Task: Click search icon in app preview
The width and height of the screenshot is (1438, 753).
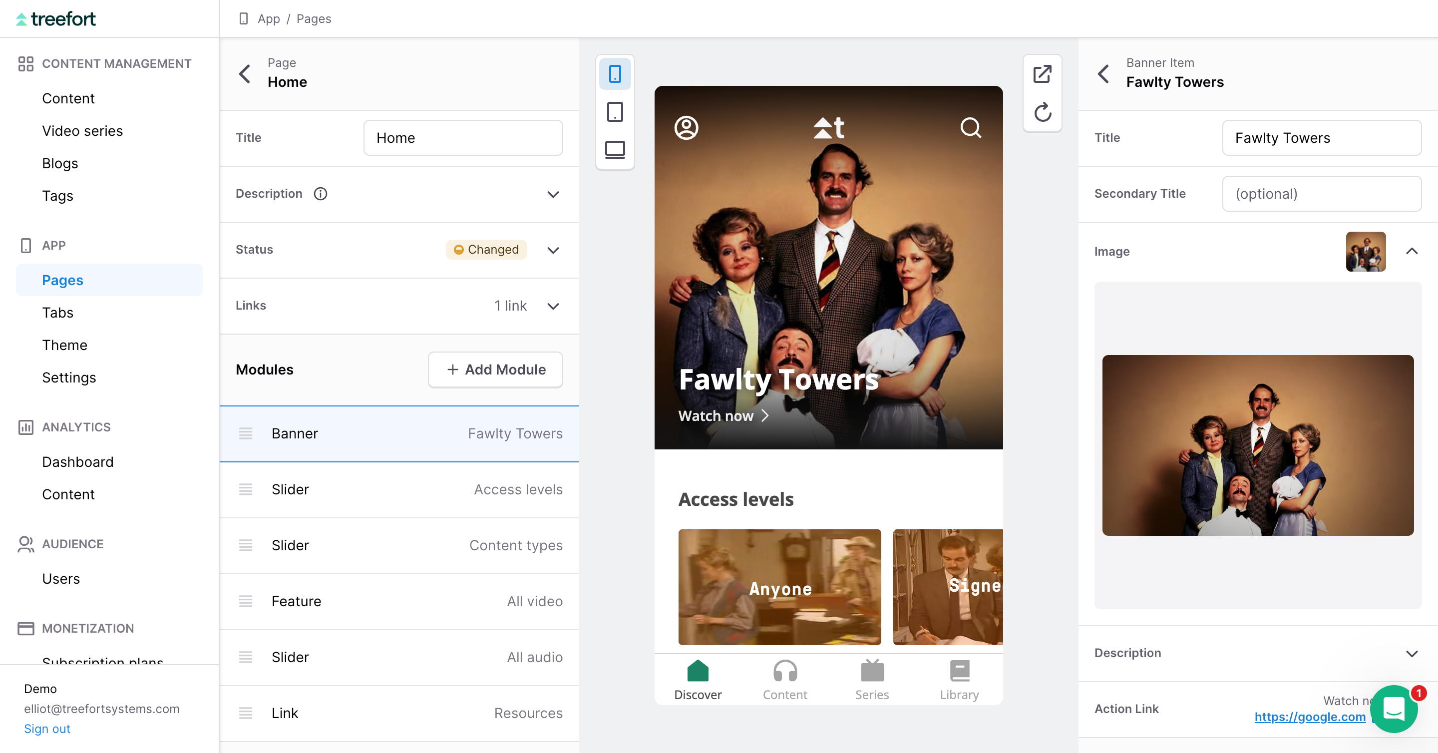Action: pos(970,128)
